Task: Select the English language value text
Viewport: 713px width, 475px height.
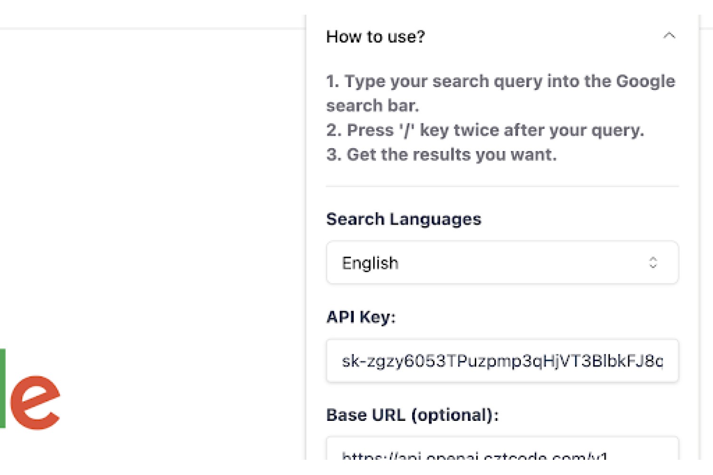Action: click(x=370, y=263)
